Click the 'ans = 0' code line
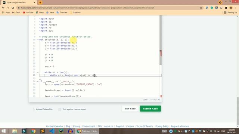Image resolution: width=239 pixels, height=134 pixels. [49, 67]
